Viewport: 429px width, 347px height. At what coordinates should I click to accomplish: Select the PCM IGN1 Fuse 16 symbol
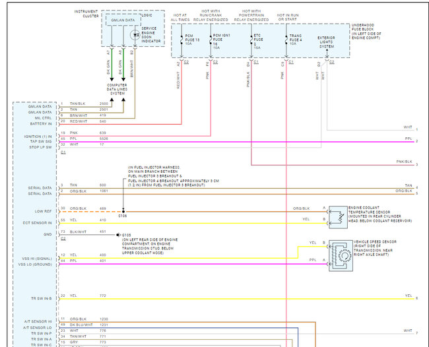(211, 40)
